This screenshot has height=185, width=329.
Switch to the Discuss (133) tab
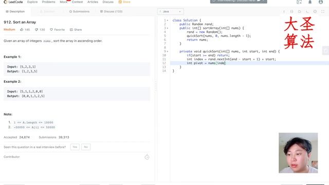click(x=111, y=11)
